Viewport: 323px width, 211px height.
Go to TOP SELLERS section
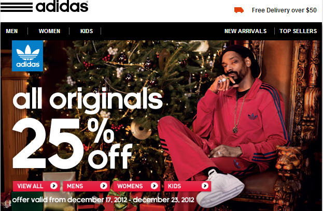coord(298,31)
